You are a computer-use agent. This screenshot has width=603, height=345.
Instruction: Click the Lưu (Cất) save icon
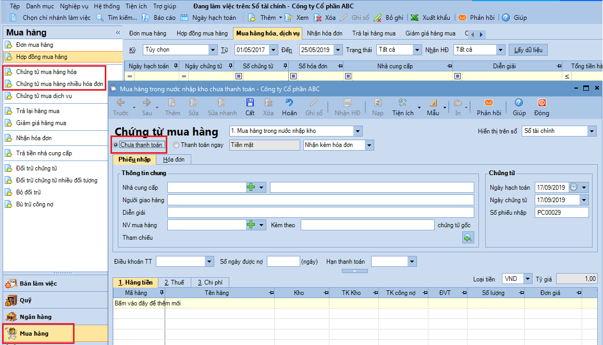pyautogui.click(x=250, y=103)
